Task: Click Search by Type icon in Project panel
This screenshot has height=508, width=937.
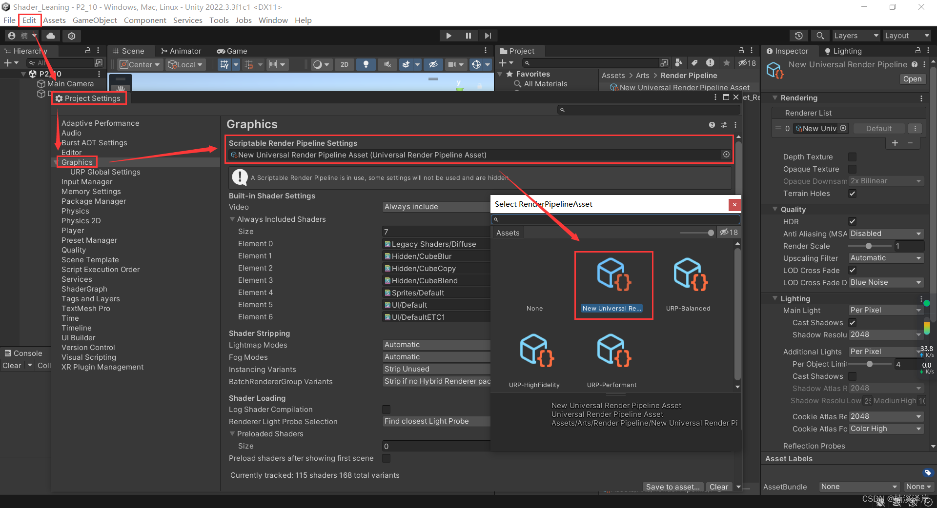Action: (679, 62)
